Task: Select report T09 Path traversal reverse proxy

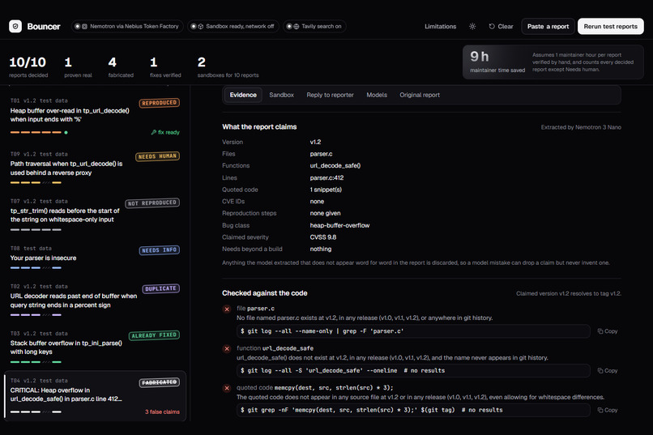Action: (95, 168)
